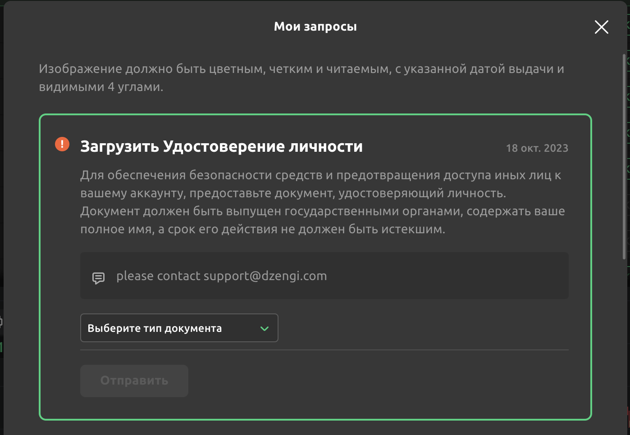The image size is (630, 435).
Task: Open the Выберите тип документа dropdown
Action: 179,328
